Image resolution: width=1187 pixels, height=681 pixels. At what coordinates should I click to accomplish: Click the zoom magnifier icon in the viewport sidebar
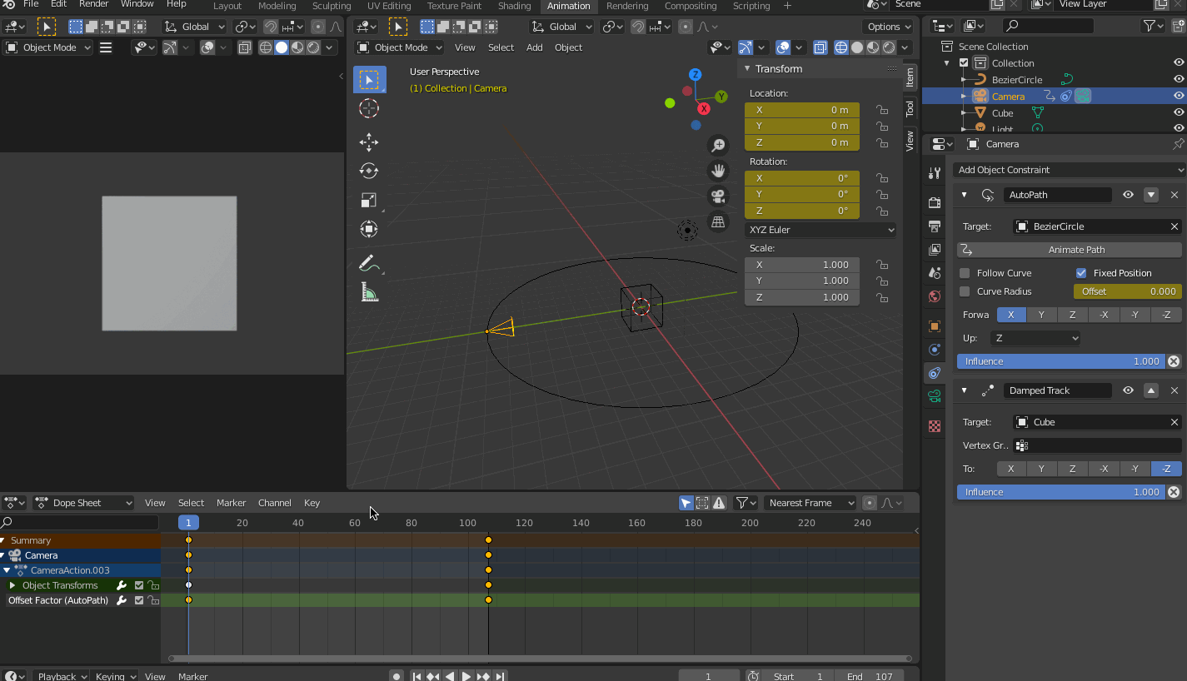(x=718, y=144)
